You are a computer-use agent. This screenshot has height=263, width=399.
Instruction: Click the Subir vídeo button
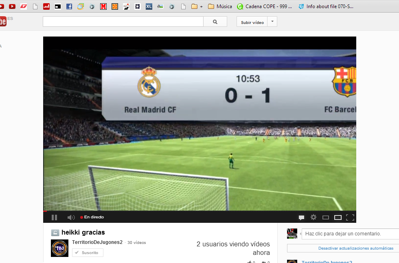point(252,22)
